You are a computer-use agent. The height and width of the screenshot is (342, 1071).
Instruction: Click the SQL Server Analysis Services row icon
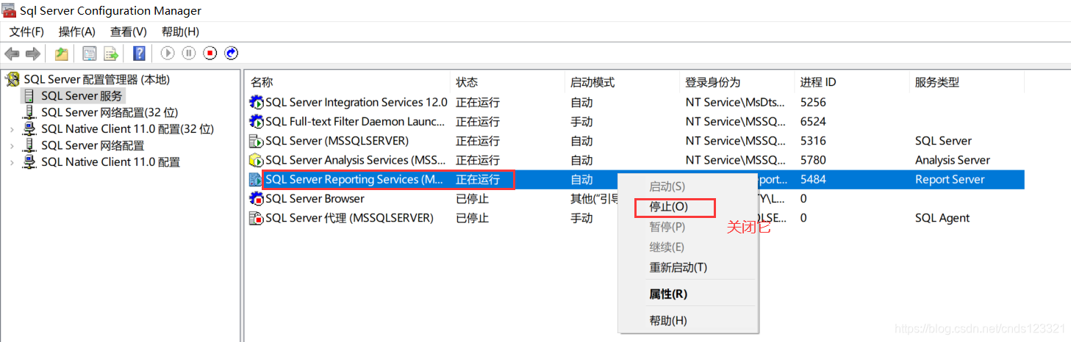[257, 160]
